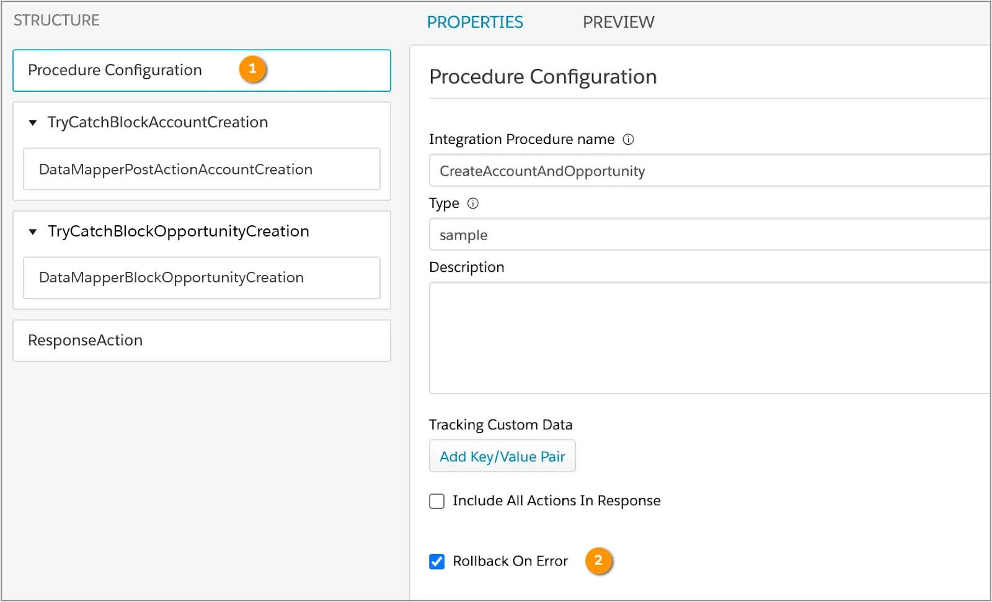992x602 pixels.
Task: Open the Preview tab
Action: pyautogui.click(x=618, y=22)
